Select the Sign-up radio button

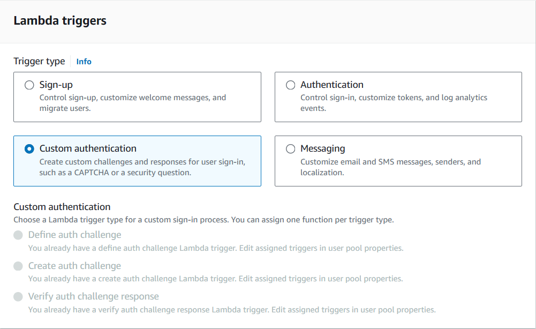(x=29, y=85)
